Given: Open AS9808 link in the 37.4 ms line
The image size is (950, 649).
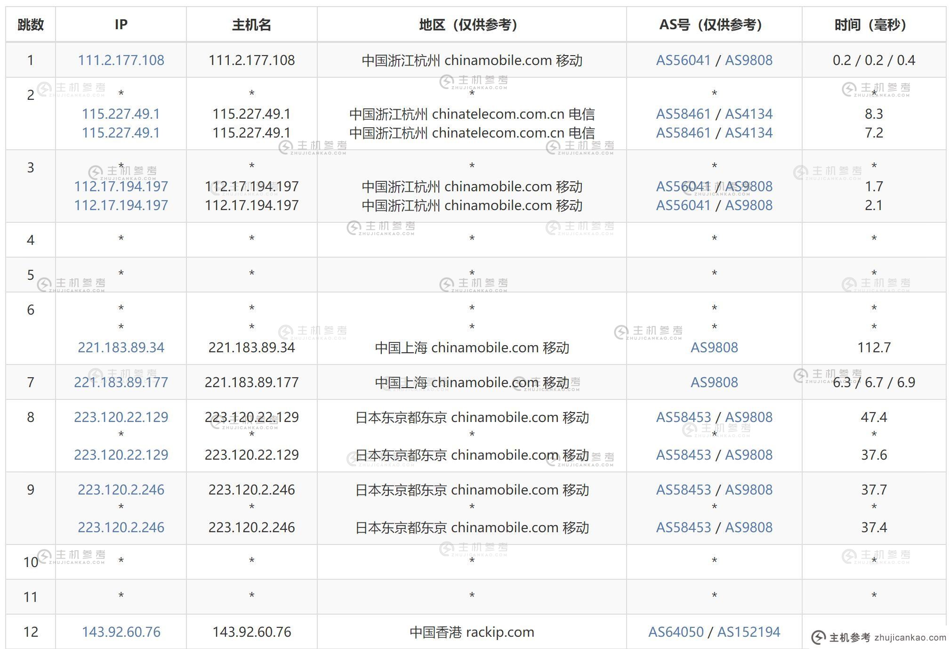Looking at the screenshot, I should point(749,527).
